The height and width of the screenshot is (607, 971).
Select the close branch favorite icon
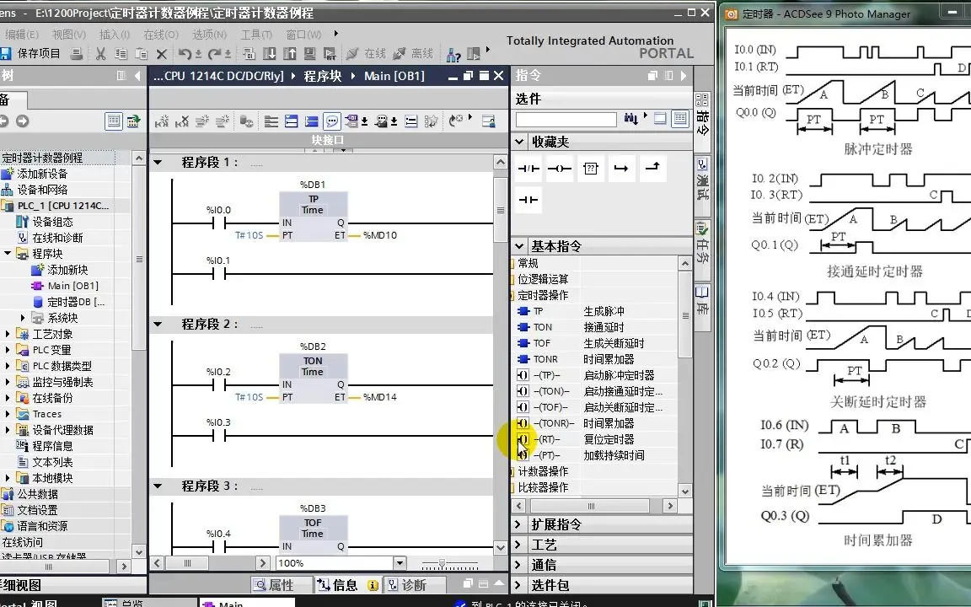click(652, 169)
